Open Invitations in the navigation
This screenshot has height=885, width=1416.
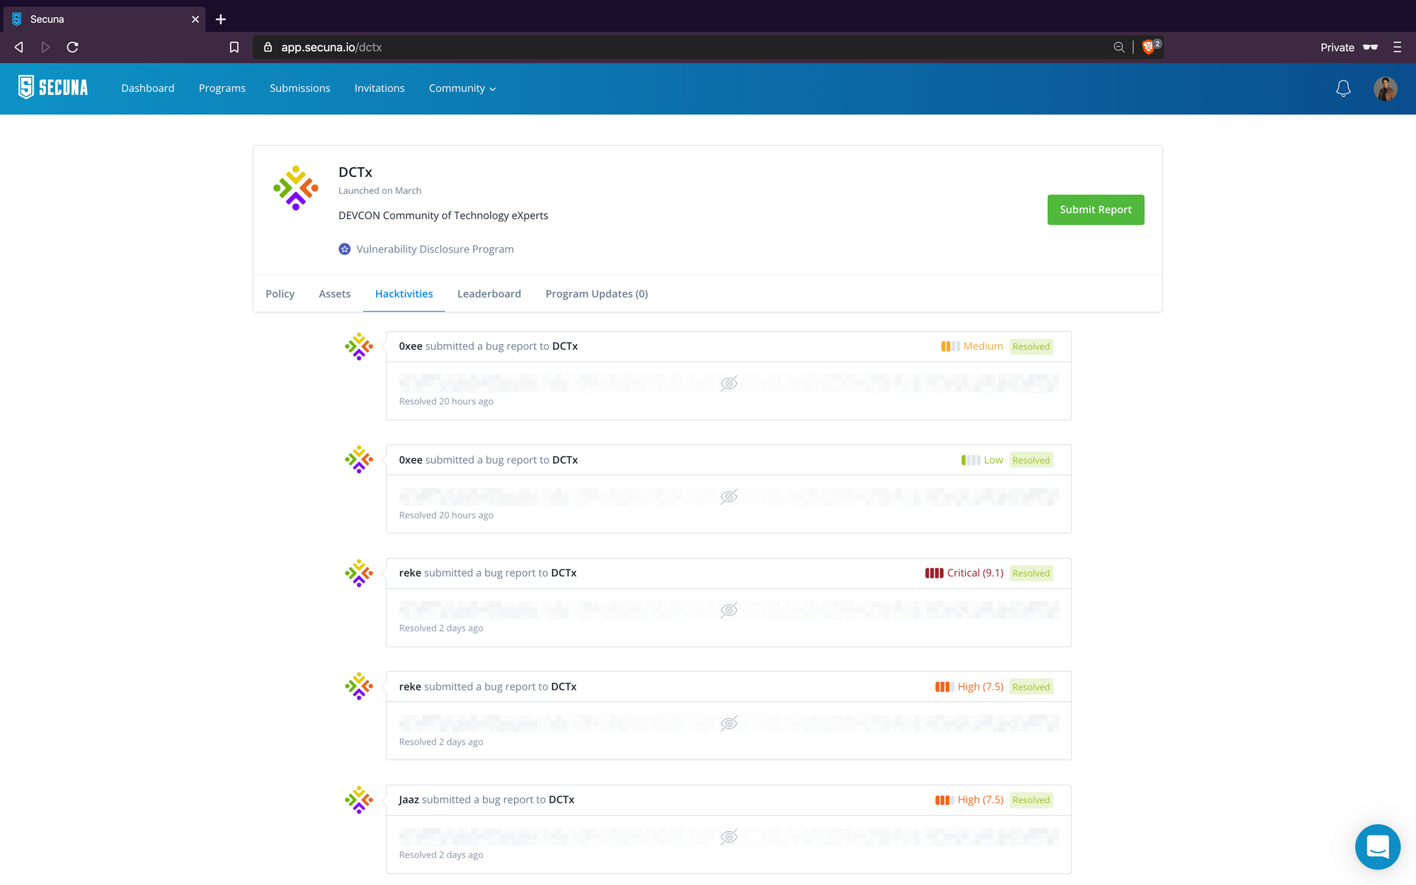pyautogui.click(x=379, y=88)
